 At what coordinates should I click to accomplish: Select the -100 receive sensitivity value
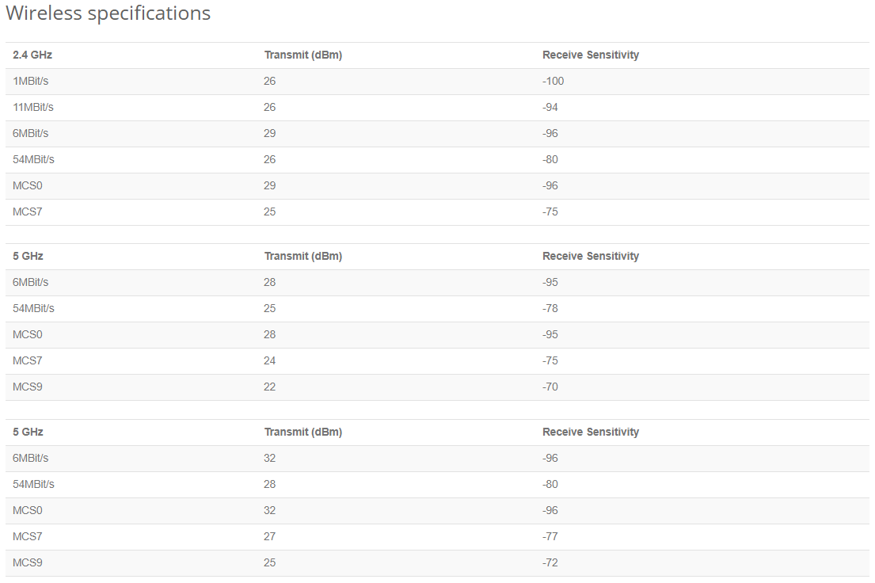(x=553, y=81)
